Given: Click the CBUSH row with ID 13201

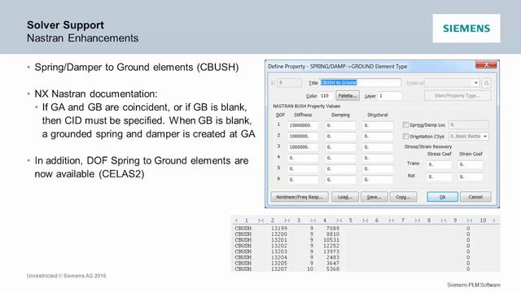Looking at the screenshot, I should pyautogui.click(x=366, y=240).
